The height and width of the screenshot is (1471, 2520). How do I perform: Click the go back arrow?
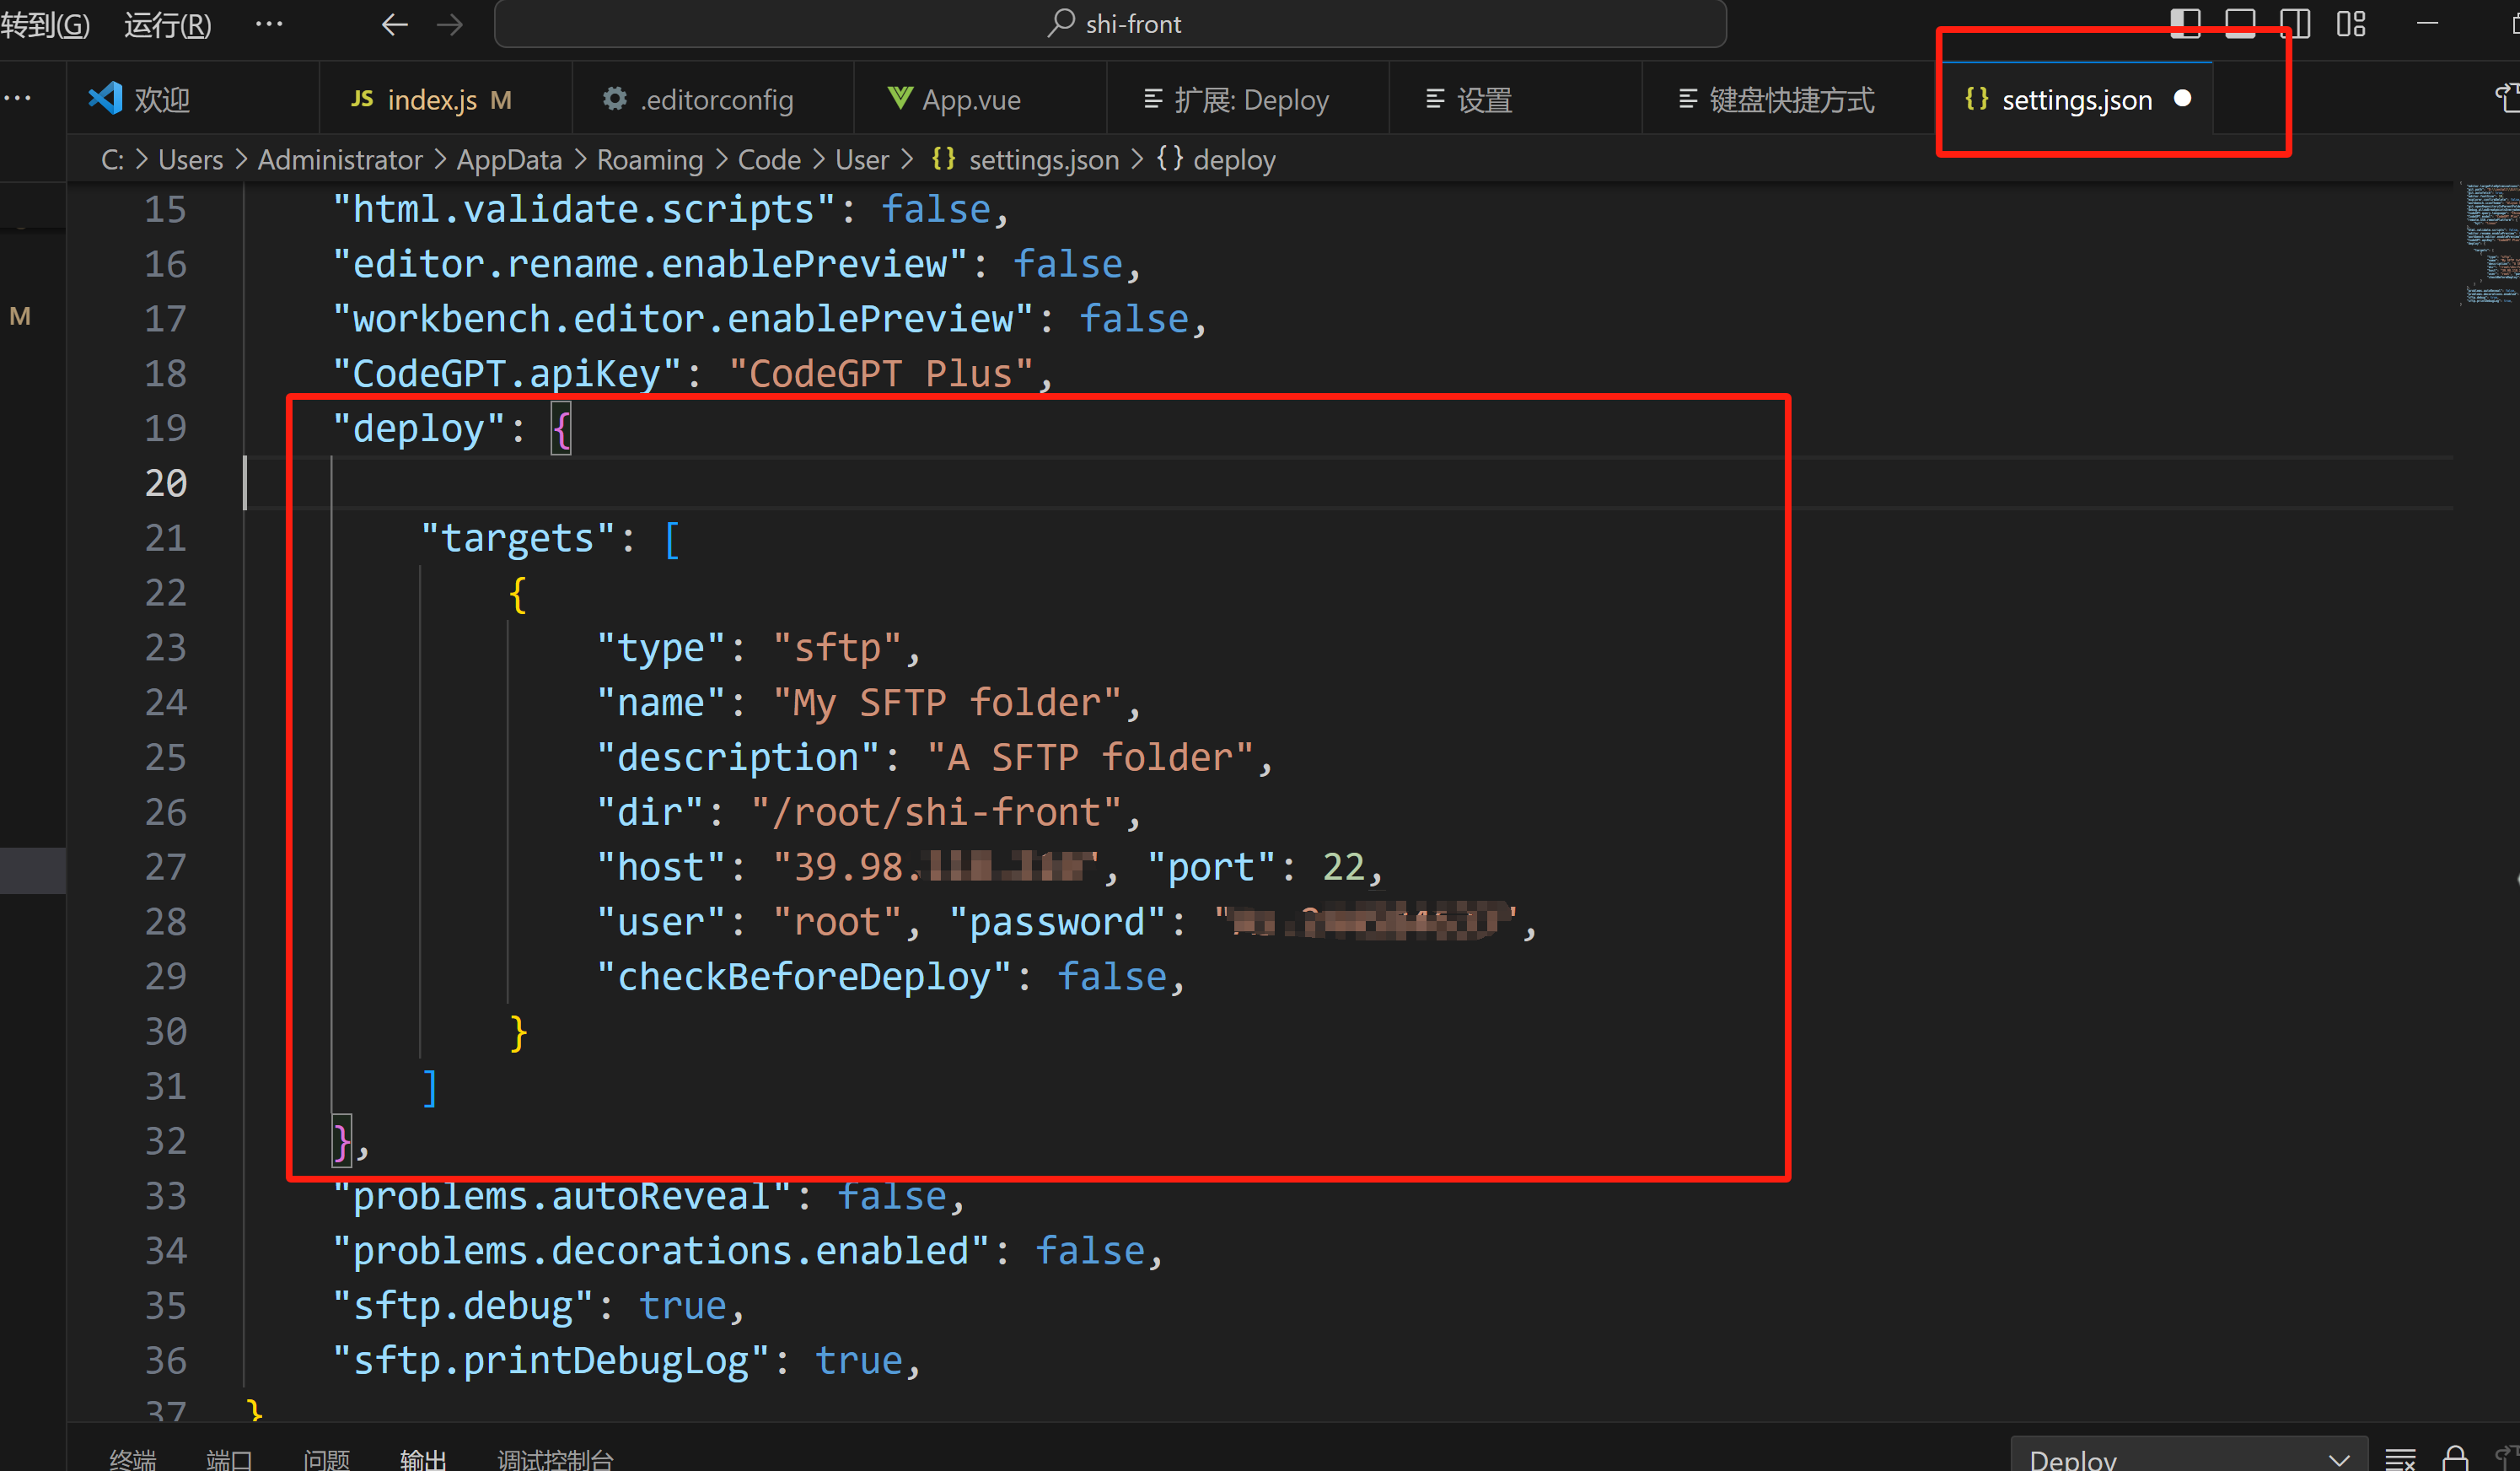[x=395, y=24]
